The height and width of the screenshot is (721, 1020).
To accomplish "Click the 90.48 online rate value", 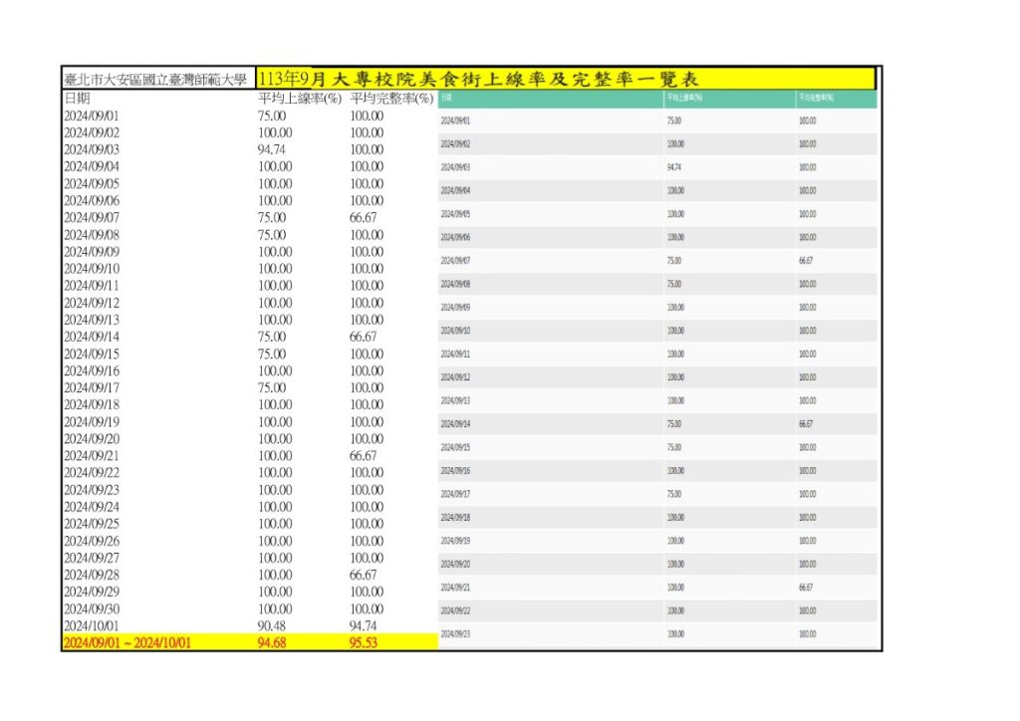I will (274, 626).
